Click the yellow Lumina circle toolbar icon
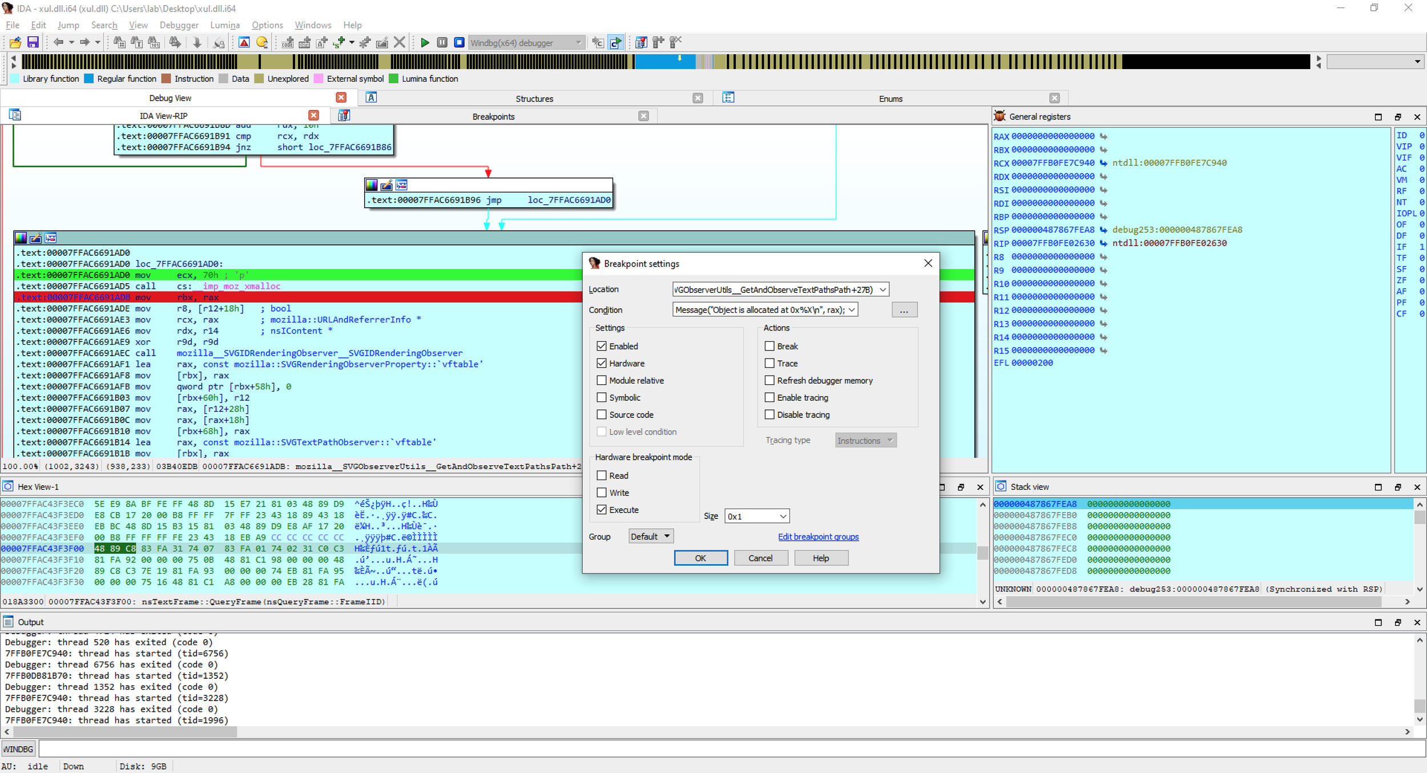Viewport: 1427px width, 773px height. 261,42
